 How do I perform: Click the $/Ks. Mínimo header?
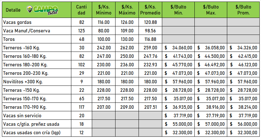104,10
